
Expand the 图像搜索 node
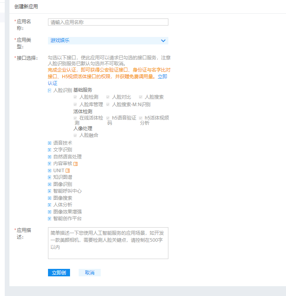(50, 198)
